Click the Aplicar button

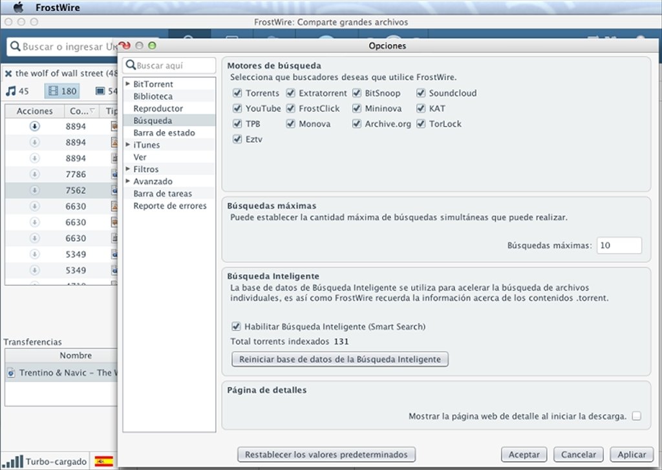632,455
